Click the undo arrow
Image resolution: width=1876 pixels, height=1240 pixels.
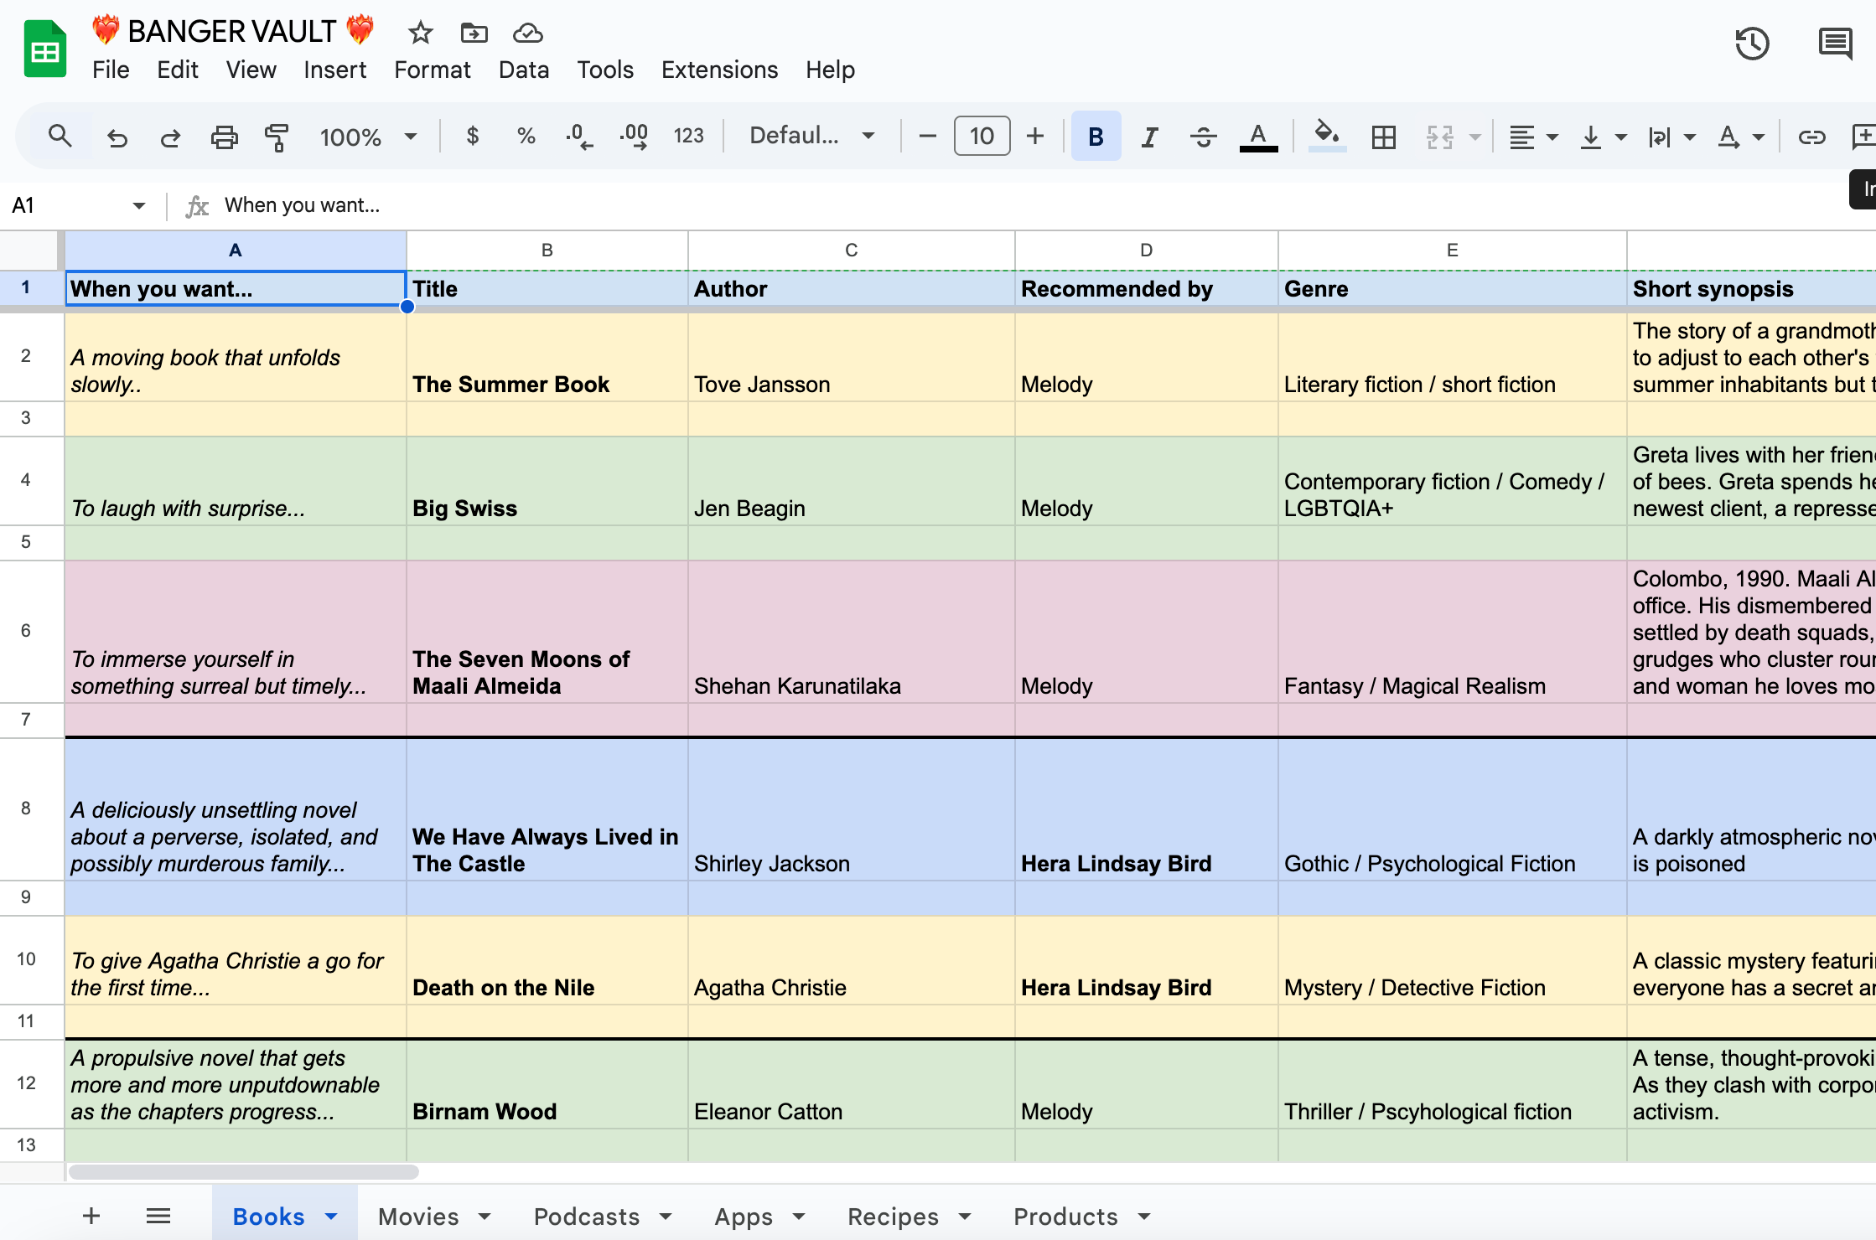[x=117, y=137]
